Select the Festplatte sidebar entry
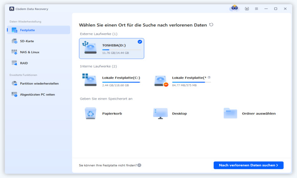This screenshot has height=178, width=297. (x=27, y=30)
